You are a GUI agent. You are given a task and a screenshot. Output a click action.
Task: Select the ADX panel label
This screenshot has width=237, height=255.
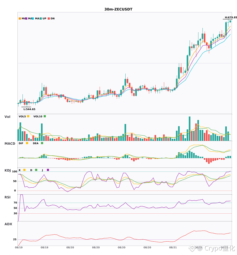coord(8,224)
